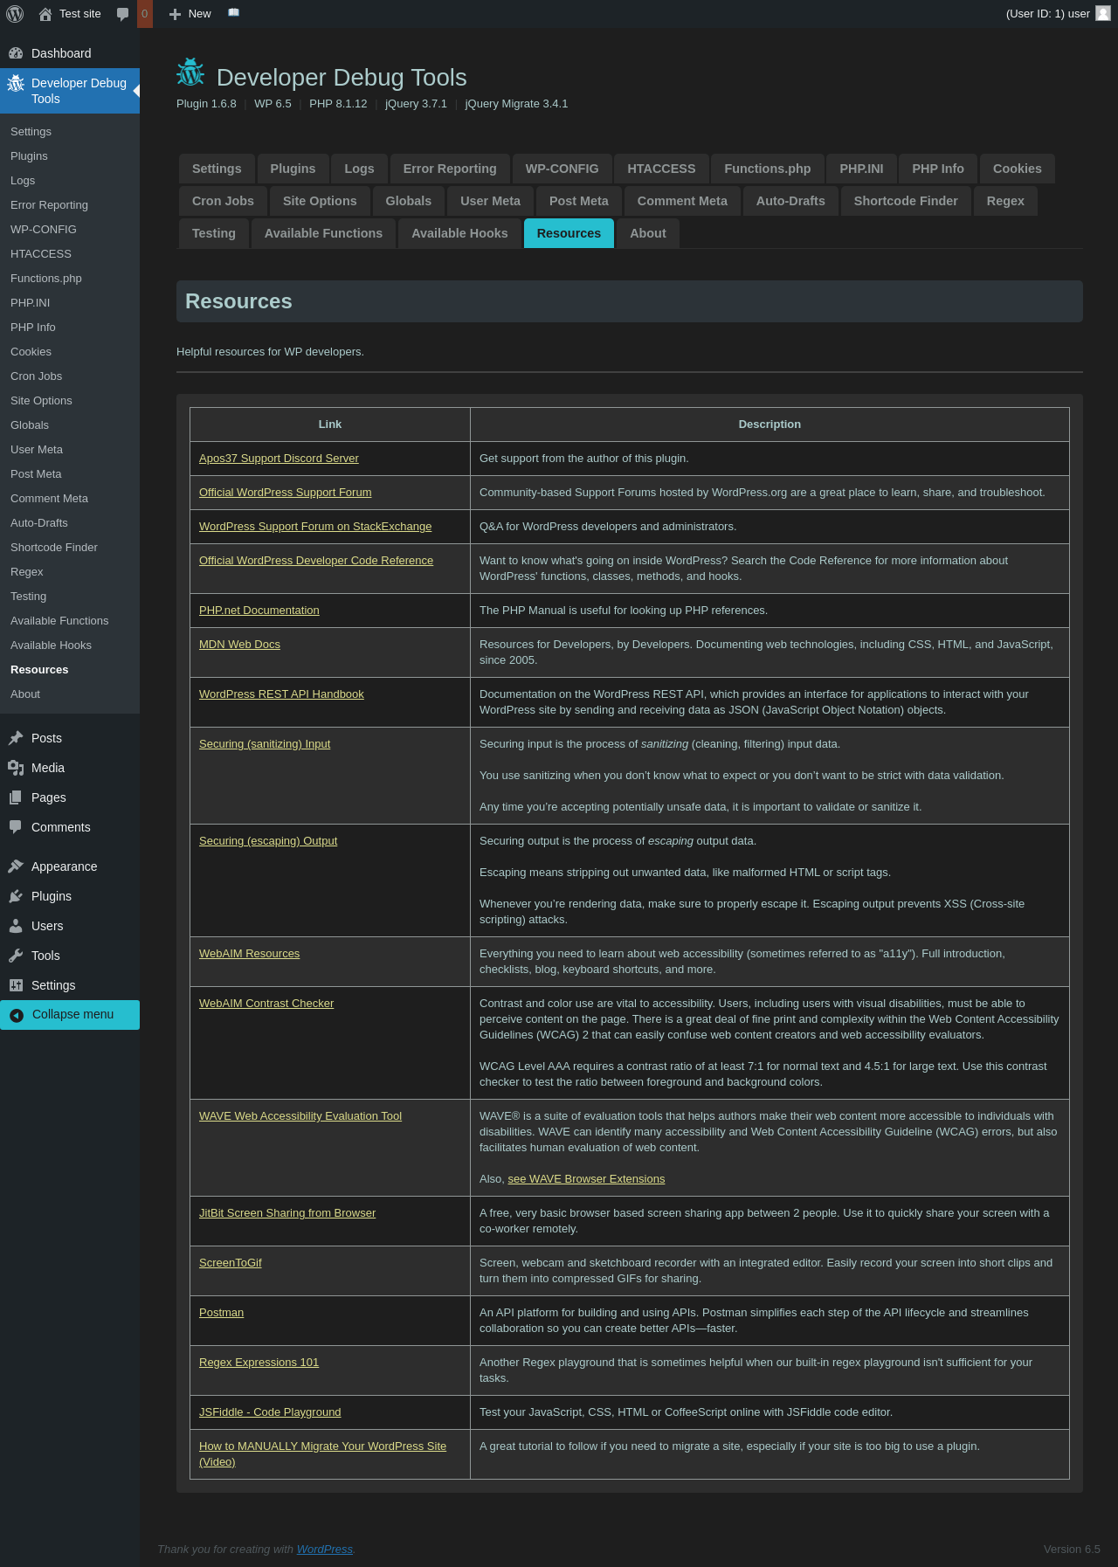Open the MDN Web Docs link
The width and height of the screenshot is (1118, 1567).
click(x=240, y=645)
